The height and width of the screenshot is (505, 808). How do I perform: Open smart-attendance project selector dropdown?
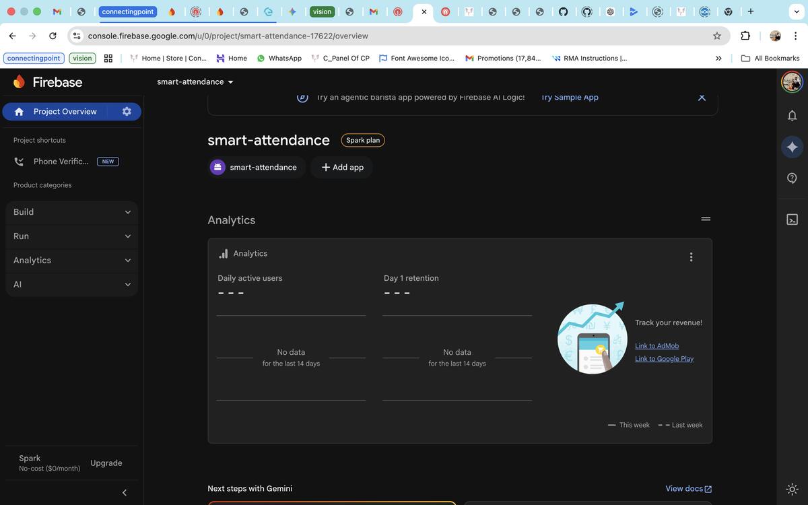coord(195,82)
